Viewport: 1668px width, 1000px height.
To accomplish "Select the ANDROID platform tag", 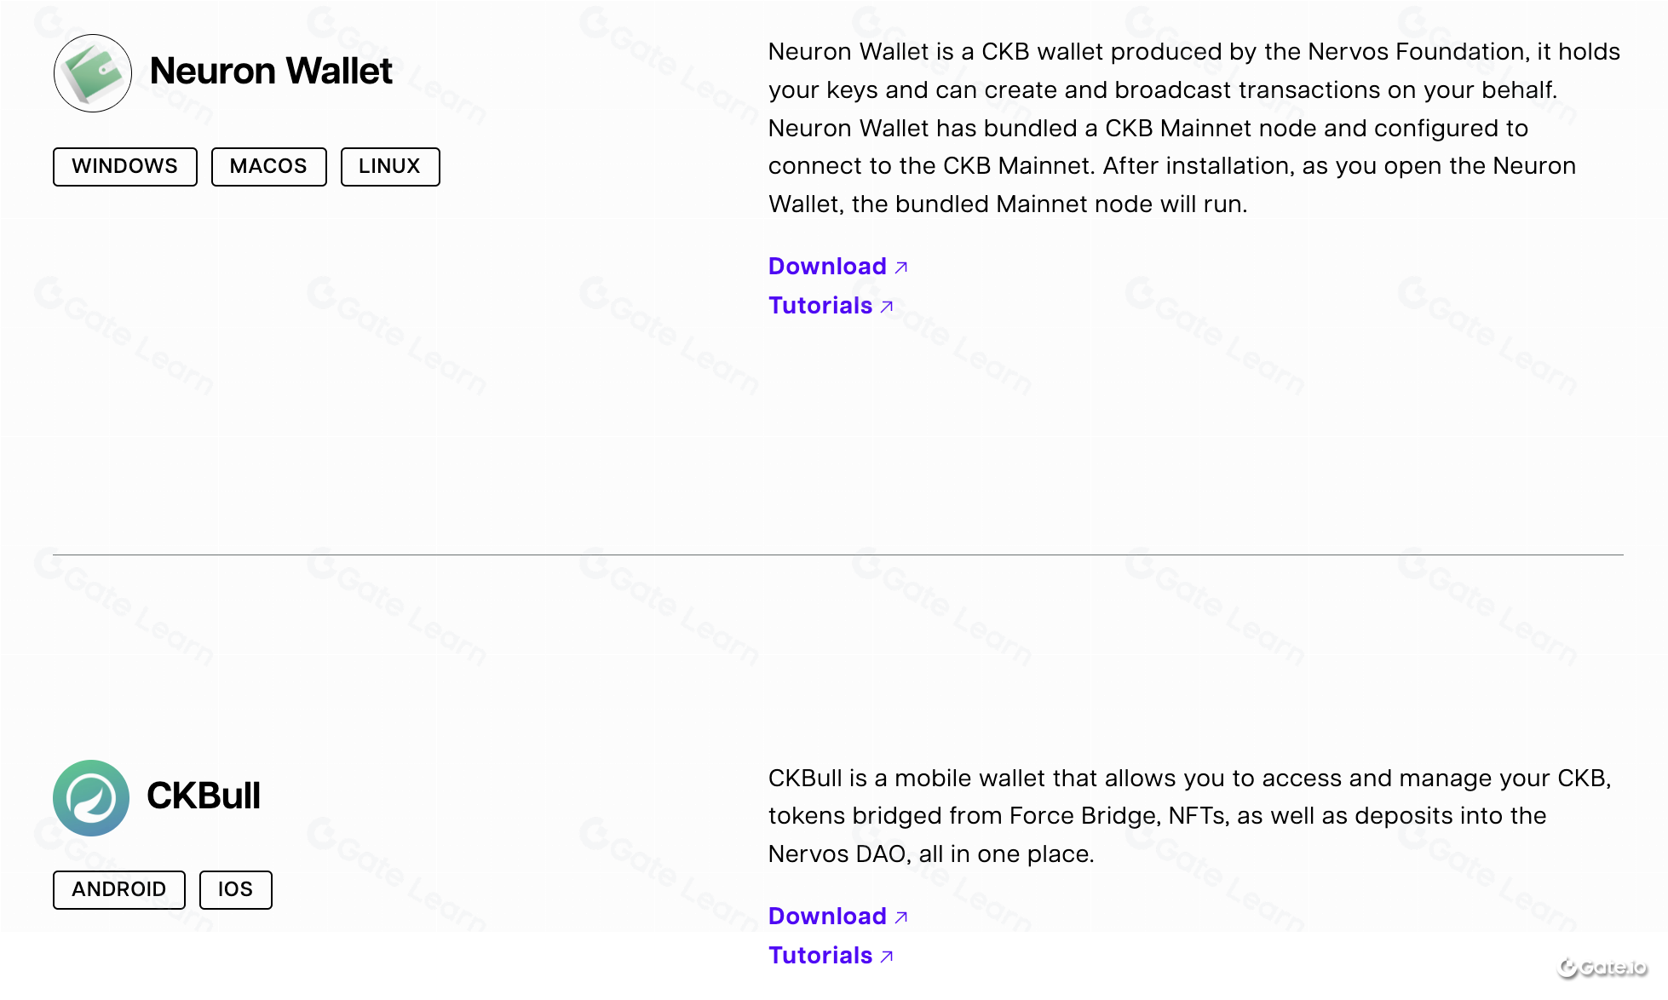I will tap(119, 890).
